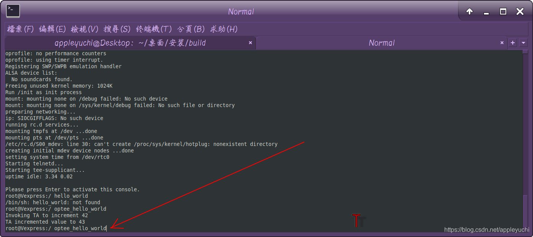This screenshot has width=533, height=237.
Task: Click the terminal icon in the title bar
Action: 13,11
